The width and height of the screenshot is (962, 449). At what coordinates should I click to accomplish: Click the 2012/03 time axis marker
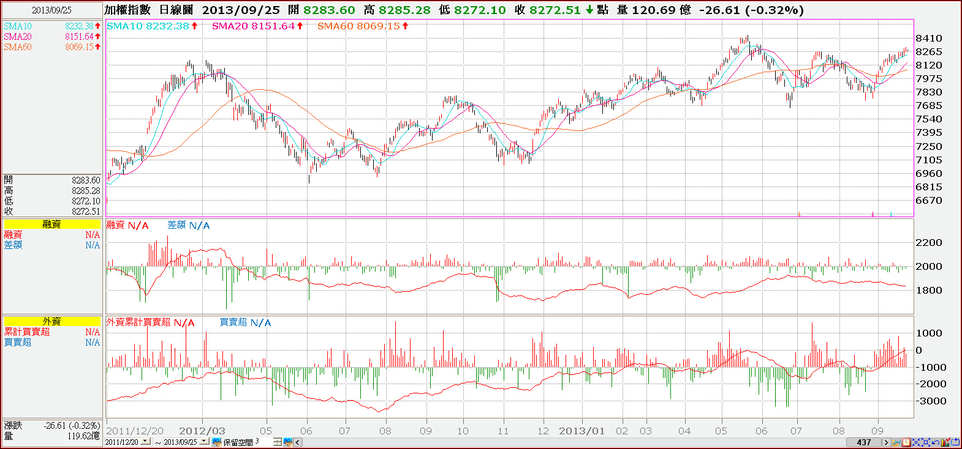click(202, 431)
